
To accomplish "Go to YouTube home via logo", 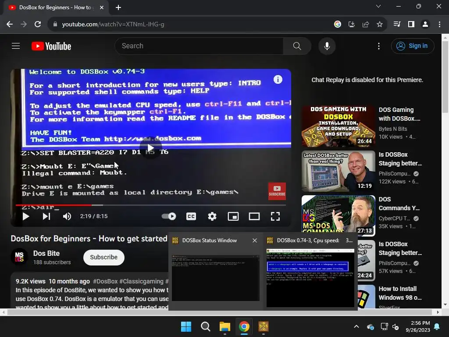I will tap(51, 46).
